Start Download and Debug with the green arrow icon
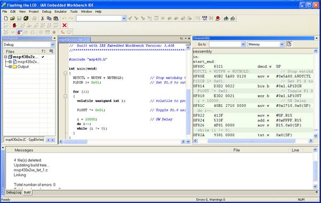Image resolution: width=321 pixels, height=203 pixels. 226,18
